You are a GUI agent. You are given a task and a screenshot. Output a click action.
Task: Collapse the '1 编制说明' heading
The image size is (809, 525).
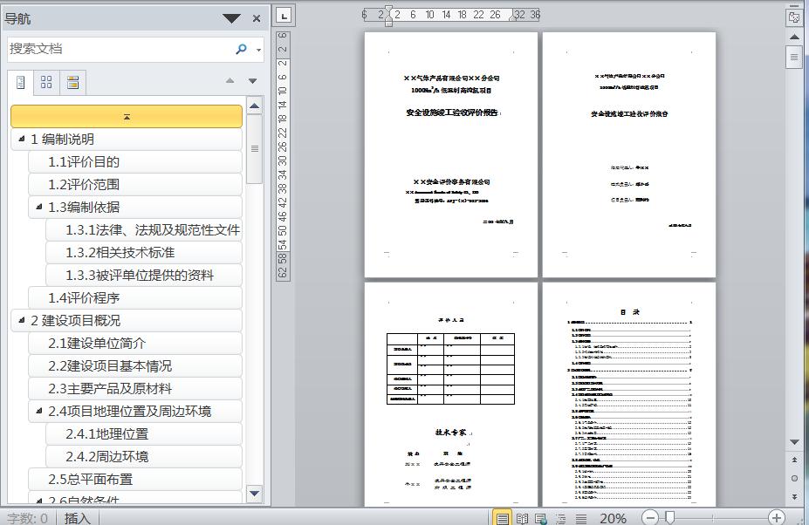[21, 139]
